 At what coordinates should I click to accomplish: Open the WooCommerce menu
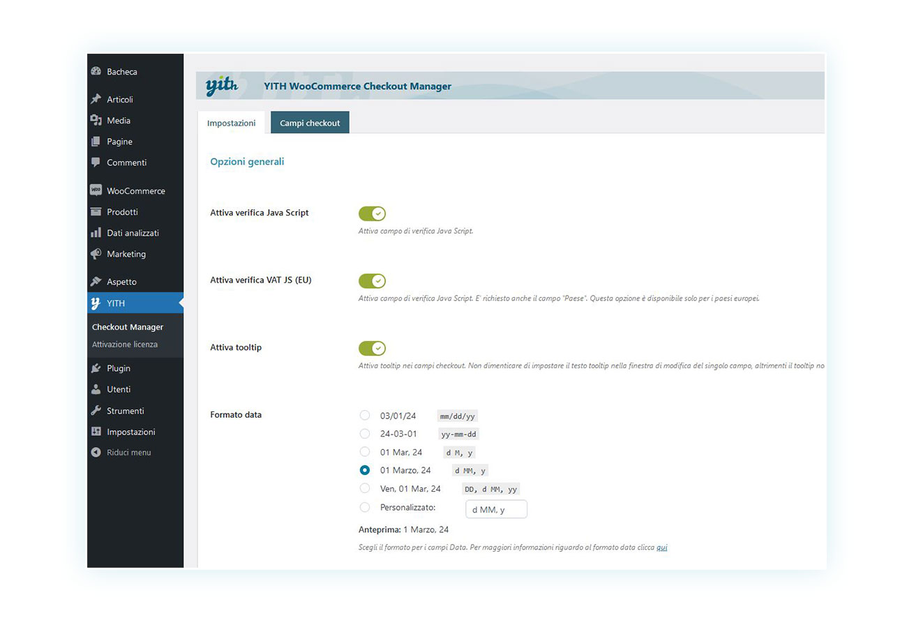click(x=135, y=190)
